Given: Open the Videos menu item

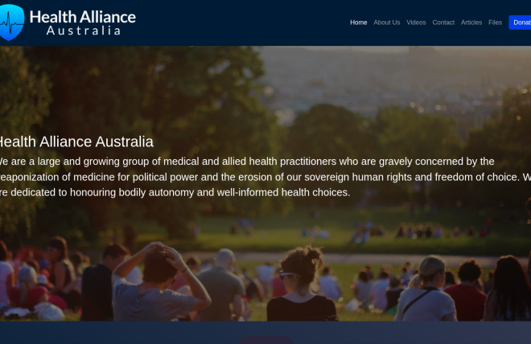Looking at the screenshot, I should point(416,23).
